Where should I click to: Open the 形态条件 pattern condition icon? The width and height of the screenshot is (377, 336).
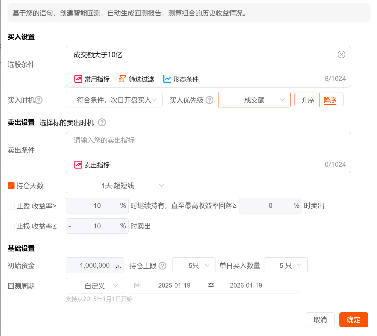pyautogui.click(x=167, y=79)
